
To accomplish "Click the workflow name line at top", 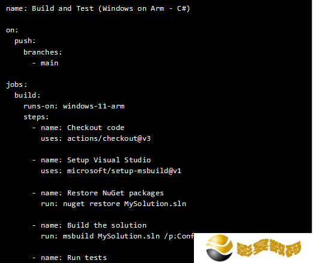I will pyautogui.click(x=98, y=8).
